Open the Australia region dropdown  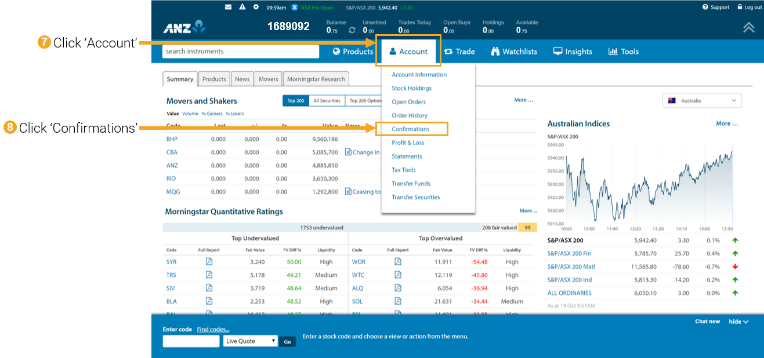[701, 100]
